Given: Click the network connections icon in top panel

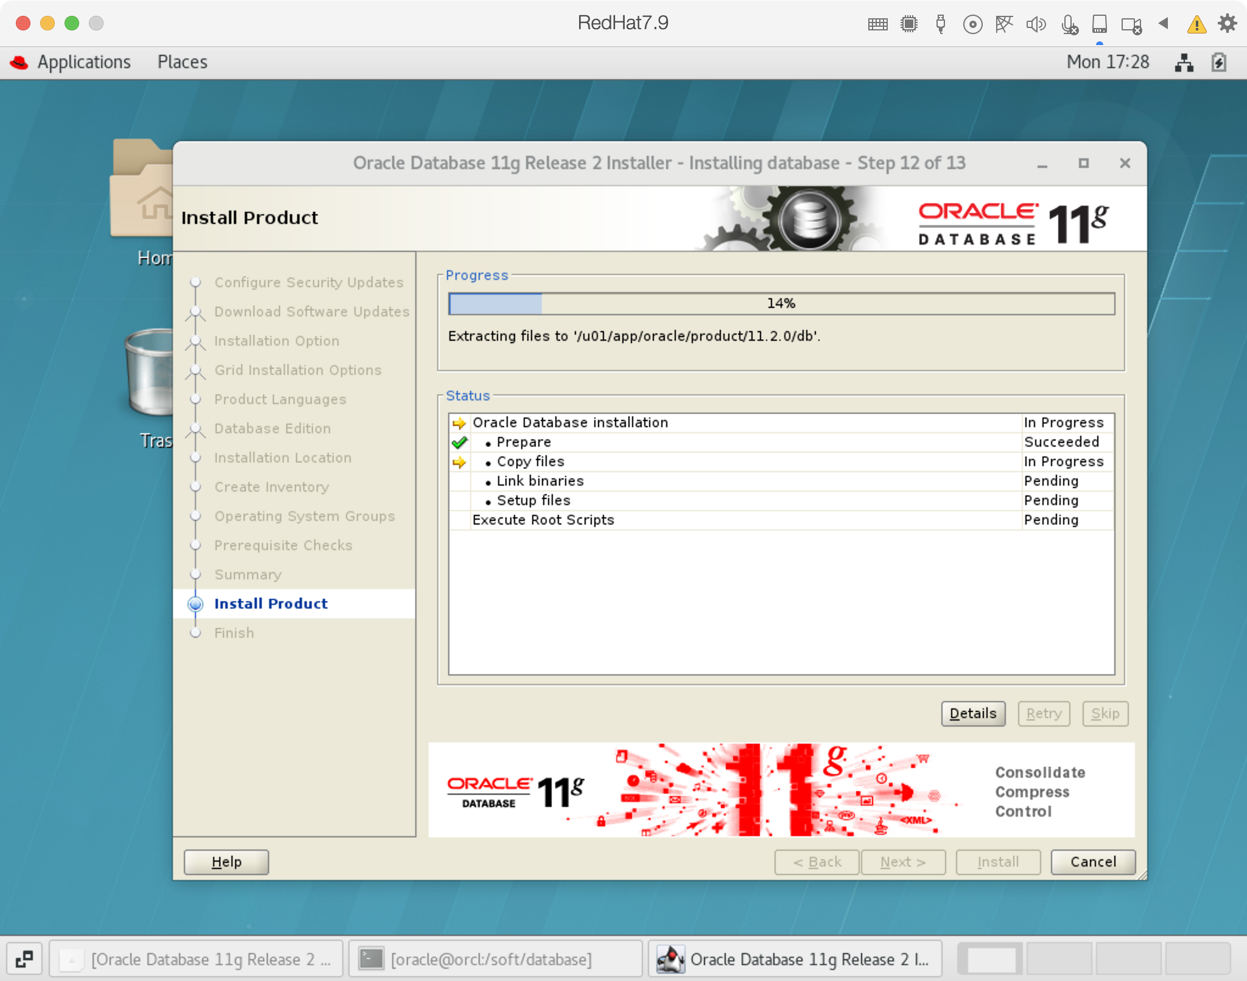Looking at the screenshot, I should [x=1184, y=62].
